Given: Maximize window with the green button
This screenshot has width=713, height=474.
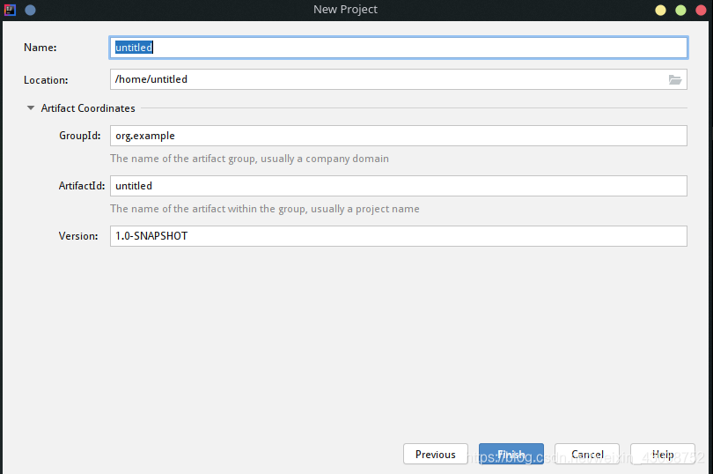Looking at the screenshot, I should [x=680, y=10].
